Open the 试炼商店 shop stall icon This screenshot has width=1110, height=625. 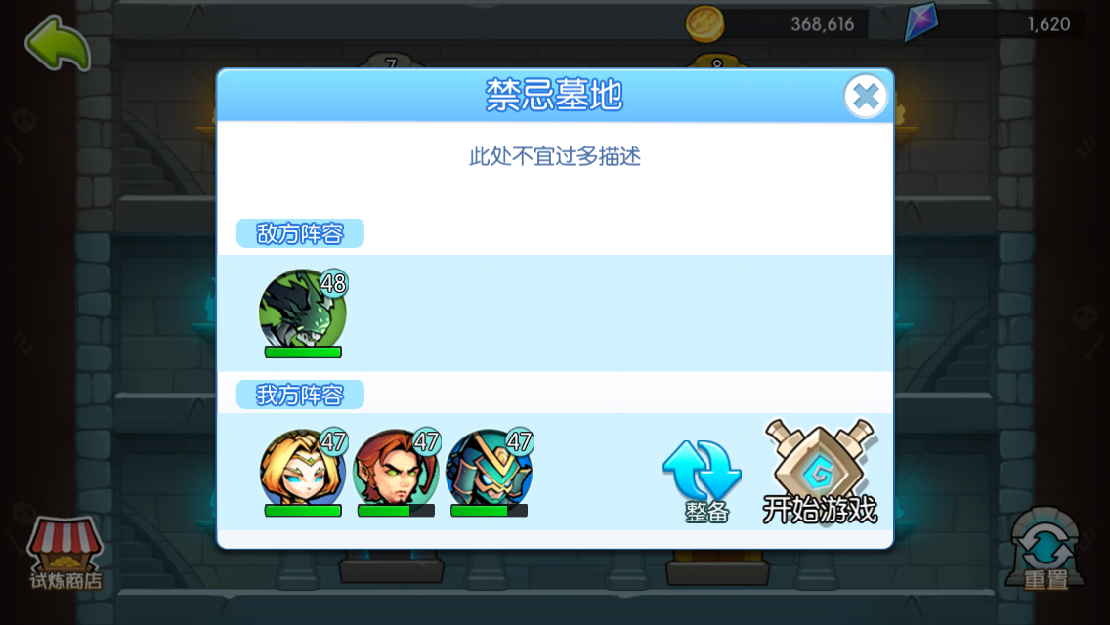click(65, 553)
